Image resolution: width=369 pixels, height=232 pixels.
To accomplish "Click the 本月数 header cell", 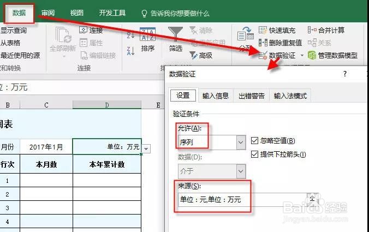I will (46, 164).
